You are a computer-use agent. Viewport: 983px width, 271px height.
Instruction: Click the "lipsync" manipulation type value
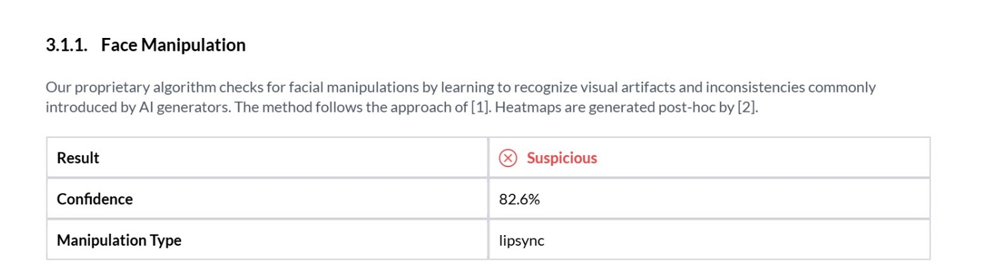tap(521, 240)
